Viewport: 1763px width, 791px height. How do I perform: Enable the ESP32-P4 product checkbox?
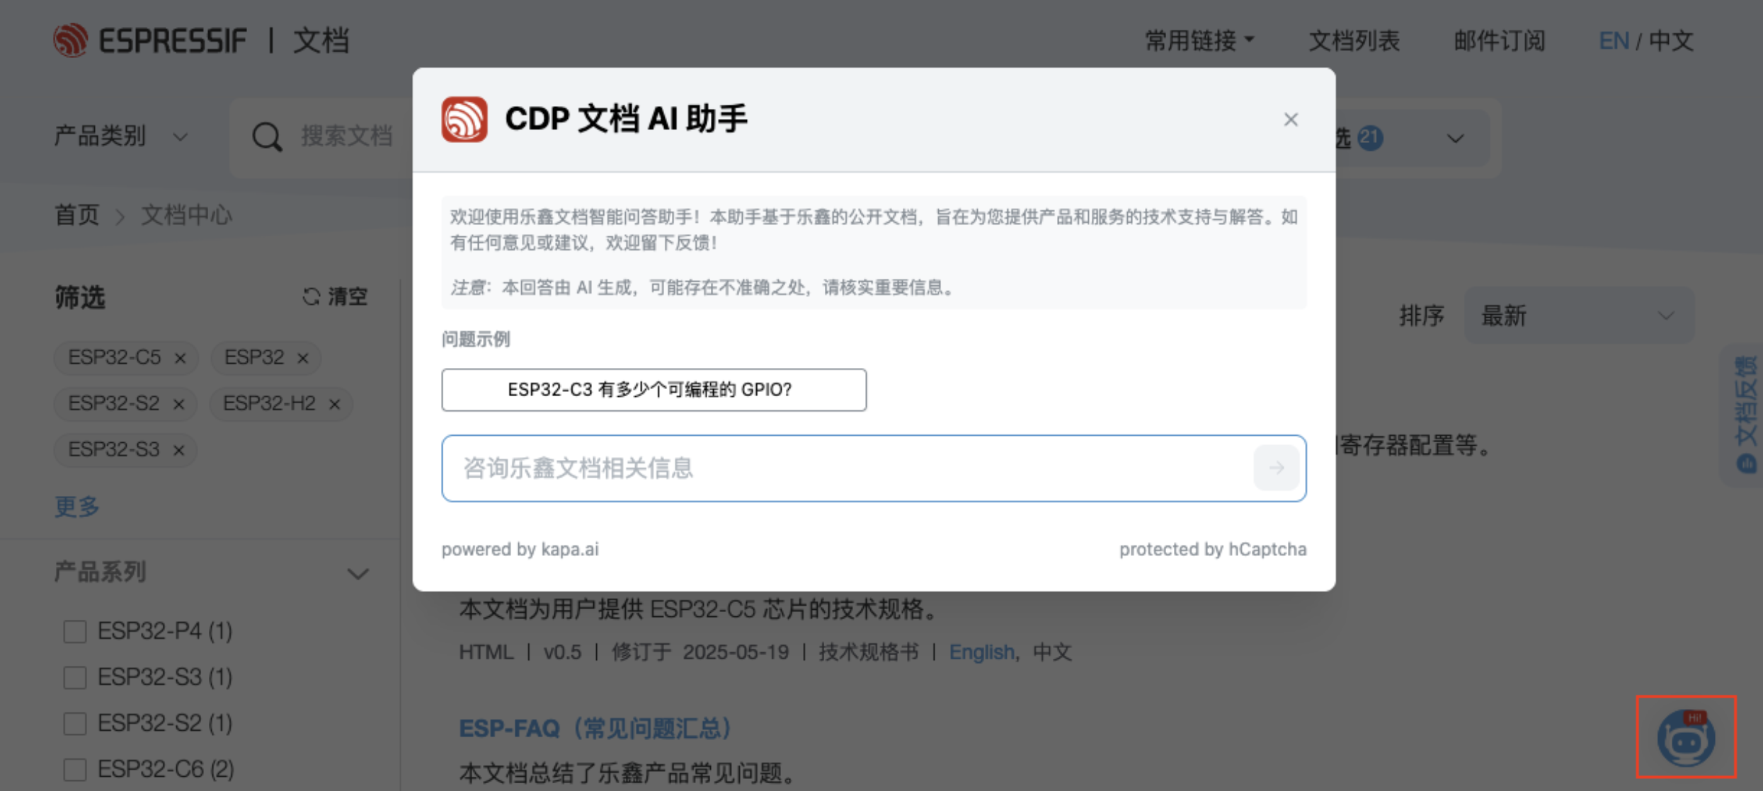[74, 631]
